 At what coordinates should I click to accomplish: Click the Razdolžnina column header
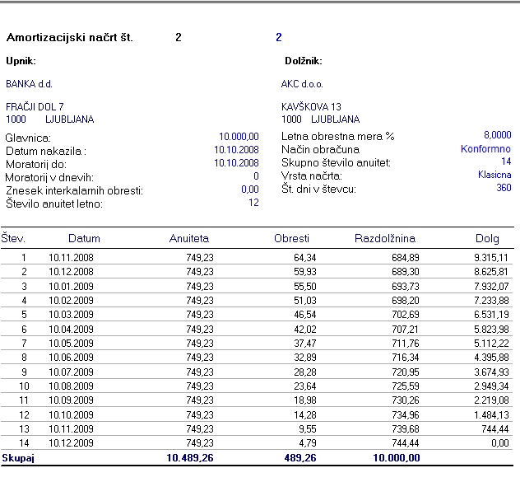pyautogui.click(x=387, y=239)
